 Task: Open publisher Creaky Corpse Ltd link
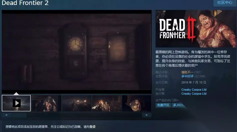click(x=194, y=94)
